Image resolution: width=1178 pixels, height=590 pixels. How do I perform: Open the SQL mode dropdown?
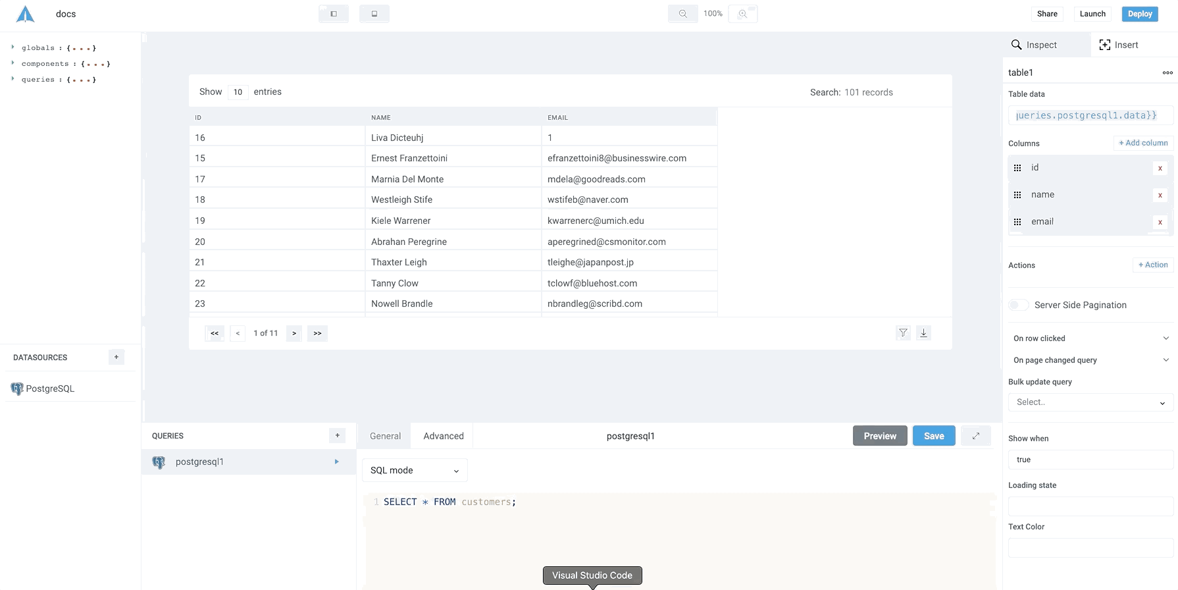click(415, 470)
